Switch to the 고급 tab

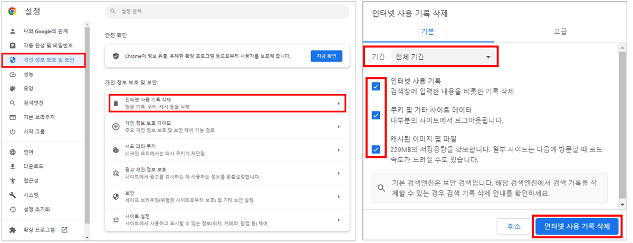click(560, 32)
